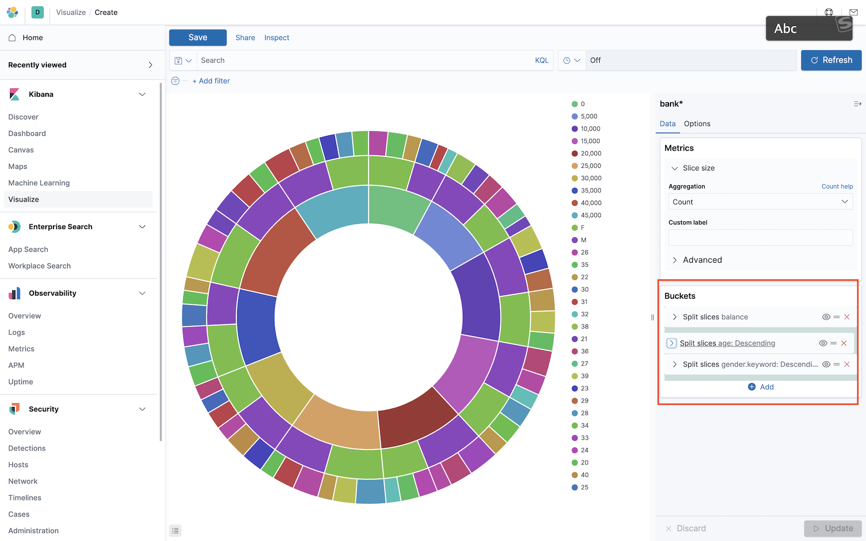This screenshot has width=866, height=541.
Task: Toggle visibility of age bucket
Action: tap(823, 343)
